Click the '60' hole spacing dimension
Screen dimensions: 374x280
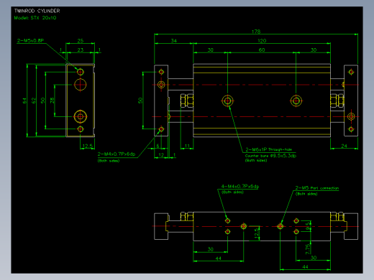pos(262,50)
